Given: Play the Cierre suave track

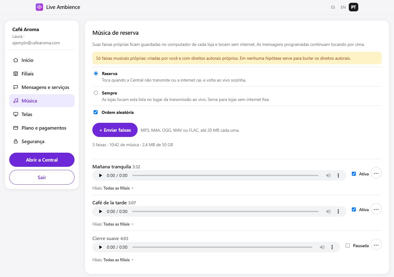Looking at the screenshot, I should pyautogui.click(x=100, y=247).
